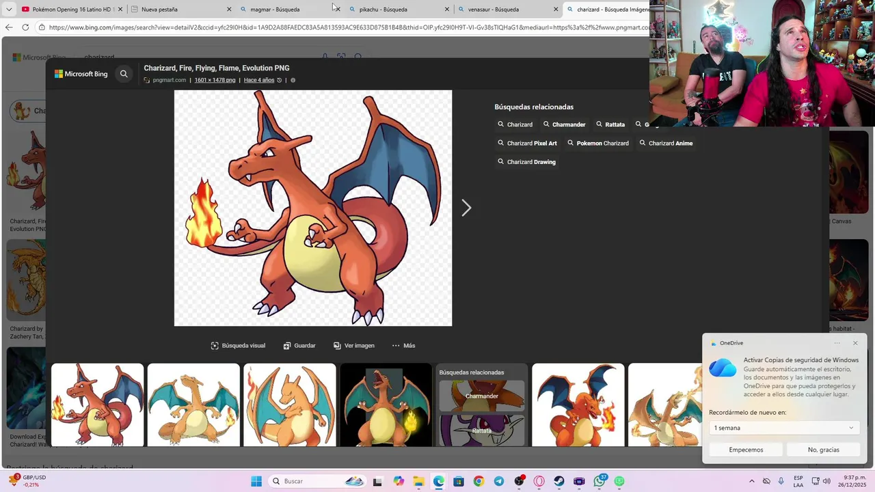Open the Más options menu

(403, 346)
